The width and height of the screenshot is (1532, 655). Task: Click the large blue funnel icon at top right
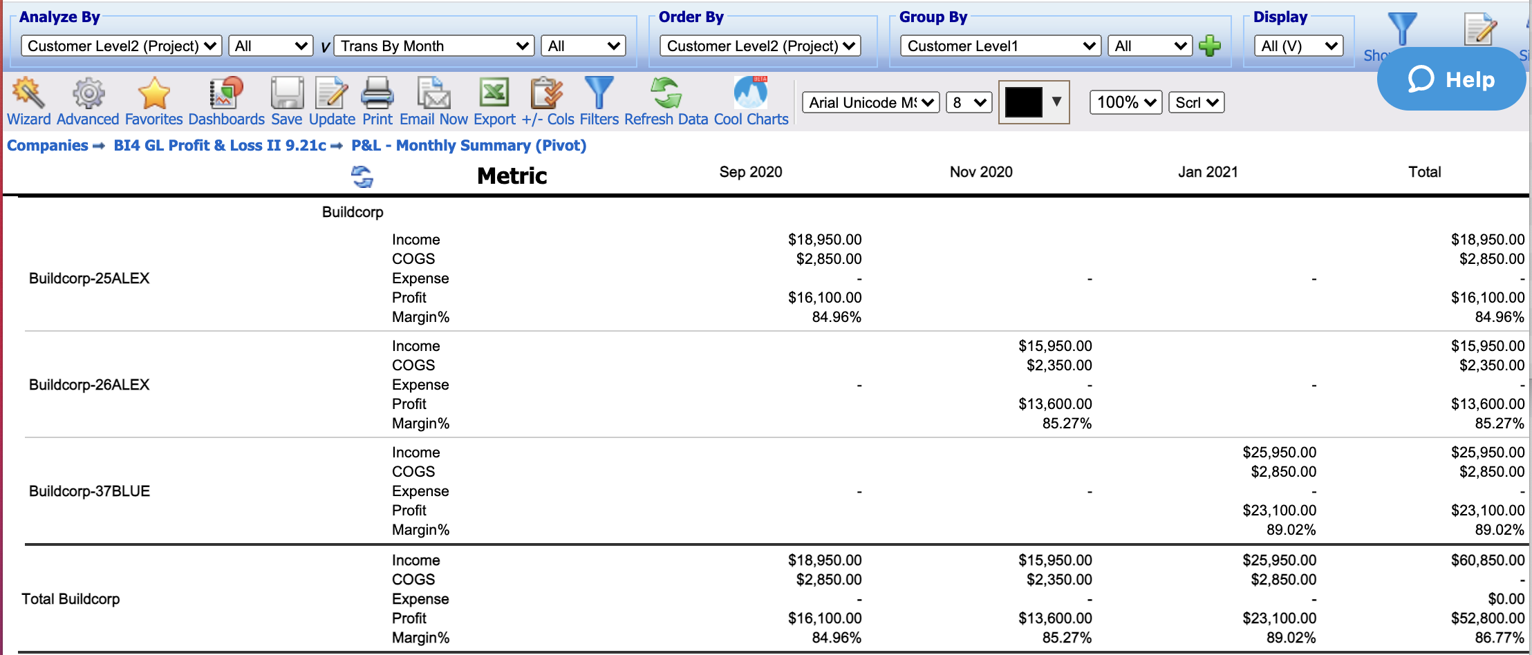(1402, 29)
